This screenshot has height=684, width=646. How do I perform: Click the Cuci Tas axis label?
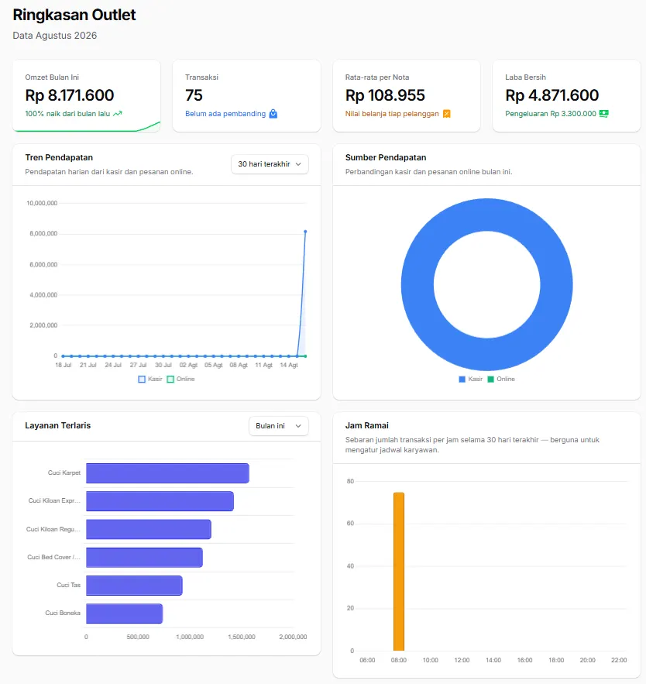(x=68, y=585)
